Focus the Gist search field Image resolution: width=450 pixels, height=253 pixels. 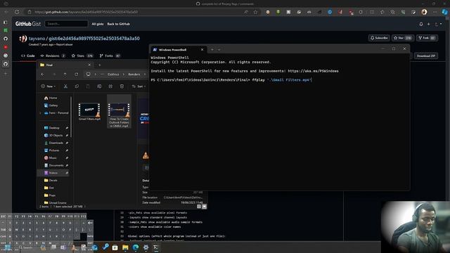[x=66, y=24]
